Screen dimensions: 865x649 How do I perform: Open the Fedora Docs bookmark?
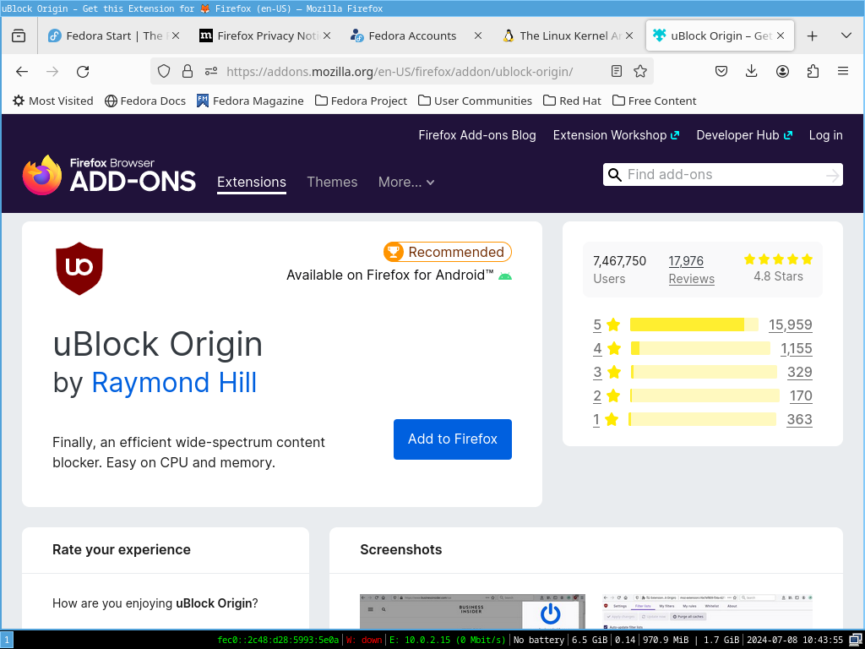click(x=145, y=101)
